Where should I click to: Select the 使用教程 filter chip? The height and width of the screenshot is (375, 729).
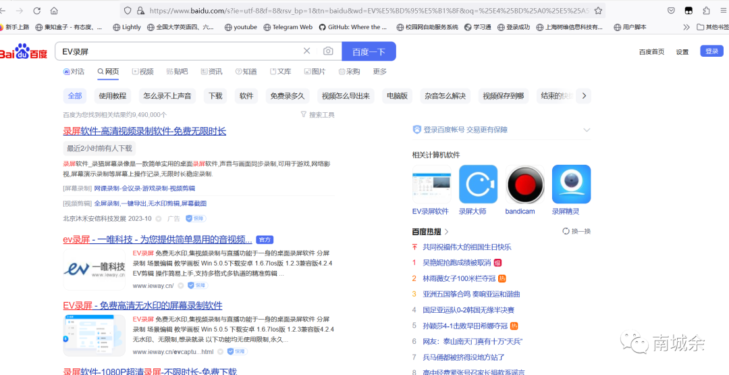click(113, 96)
